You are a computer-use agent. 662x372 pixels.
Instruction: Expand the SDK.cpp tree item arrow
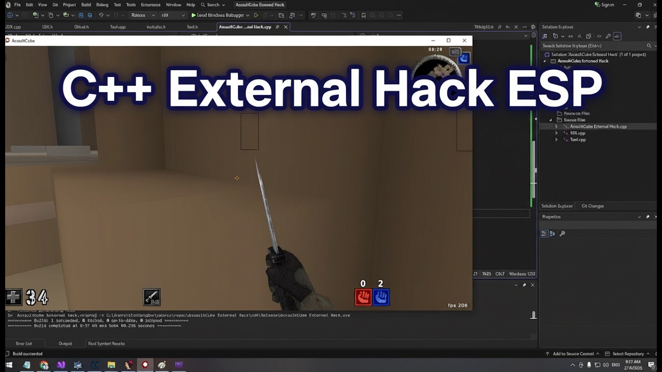click(x=556, y=133)
